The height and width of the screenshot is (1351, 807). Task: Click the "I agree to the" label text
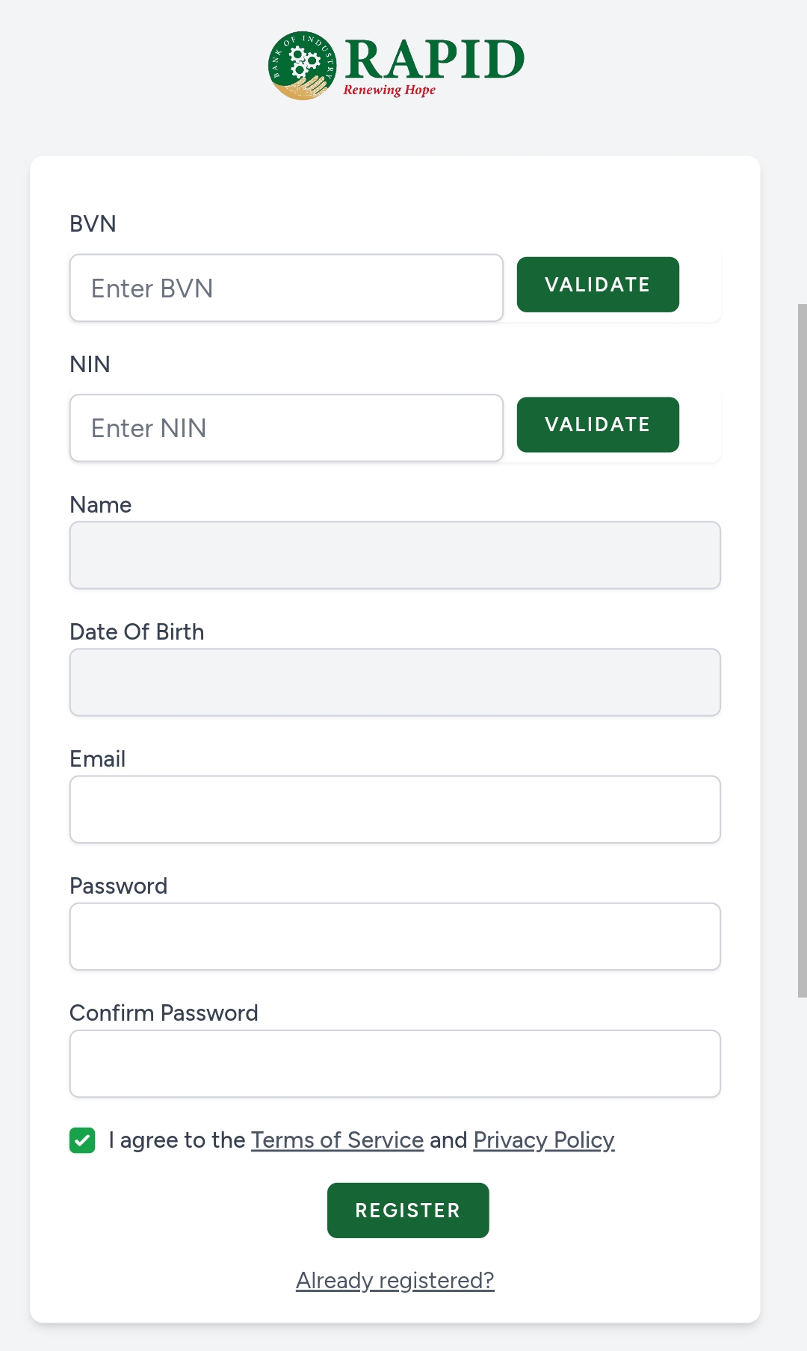coord(176,1140)
